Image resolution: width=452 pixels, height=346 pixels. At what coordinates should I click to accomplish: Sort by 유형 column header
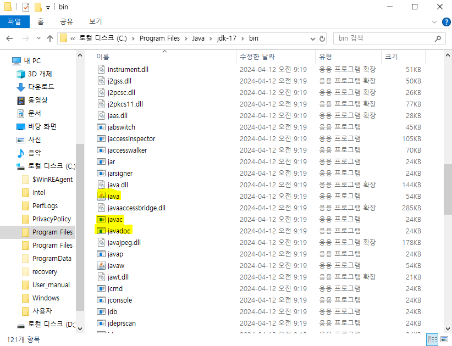(x=349, y=57)
